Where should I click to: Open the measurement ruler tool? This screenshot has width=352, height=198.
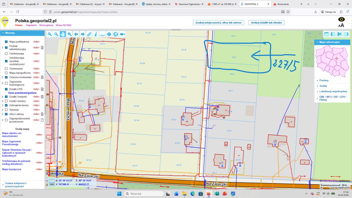tap(102, 34)
